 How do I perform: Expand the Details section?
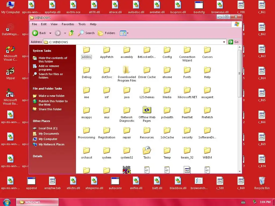[38, 156]
